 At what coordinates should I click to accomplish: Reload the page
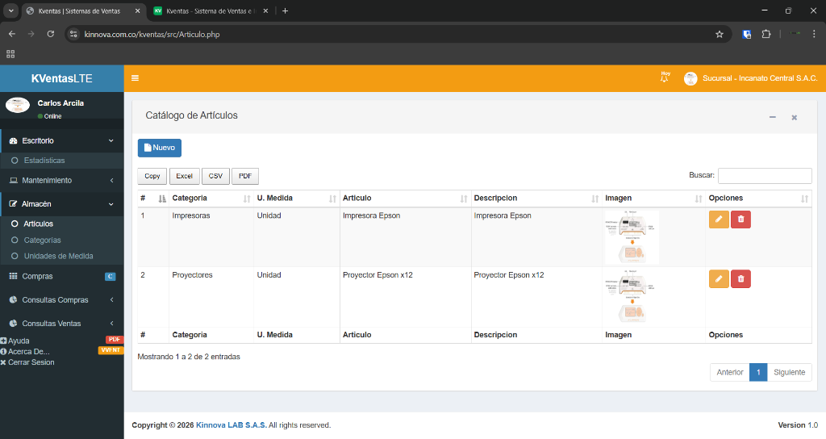coord(51,34)
